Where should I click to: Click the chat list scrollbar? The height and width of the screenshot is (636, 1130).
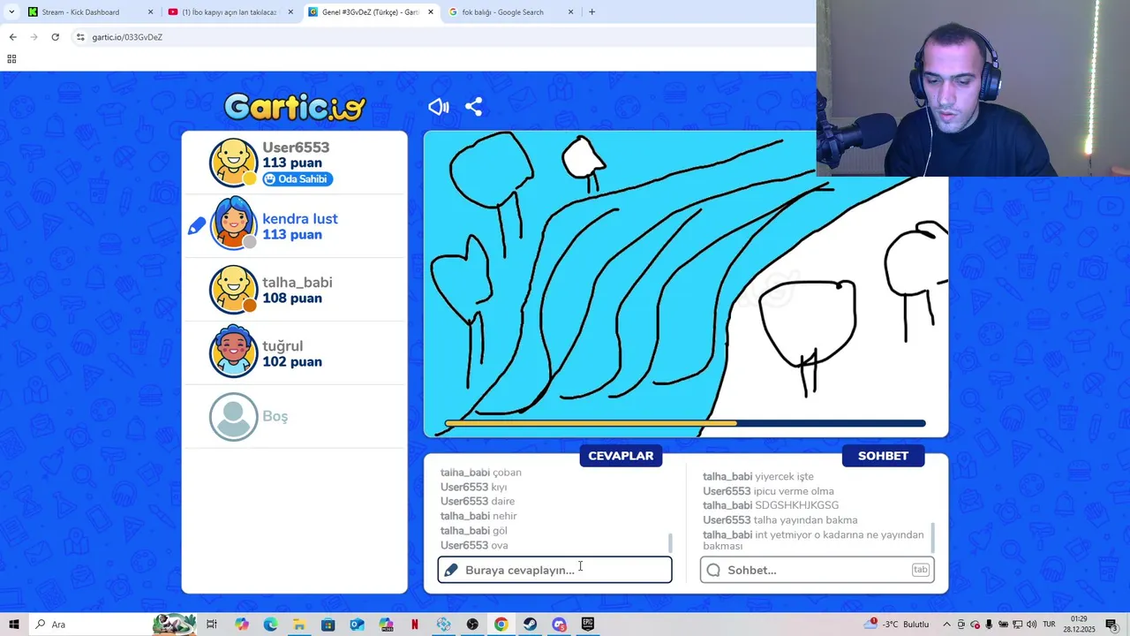[x=932, y=538]
